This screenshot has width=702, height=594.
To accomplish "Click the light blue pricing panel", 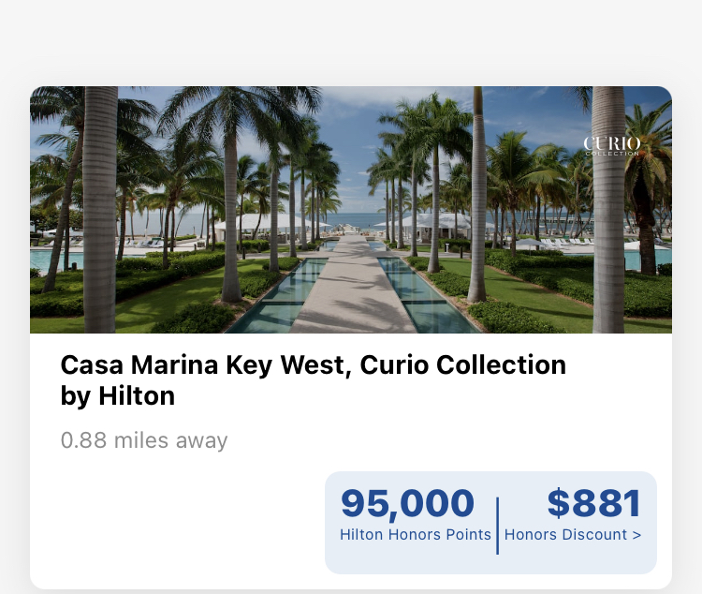I will coord(490,560).
